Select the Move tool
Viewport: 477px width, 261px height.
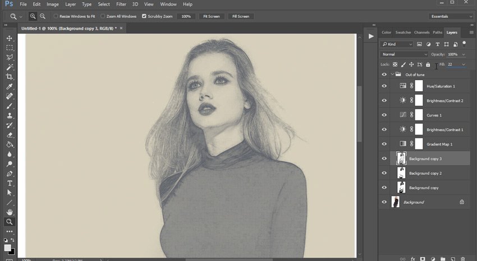tap(10, 38)
